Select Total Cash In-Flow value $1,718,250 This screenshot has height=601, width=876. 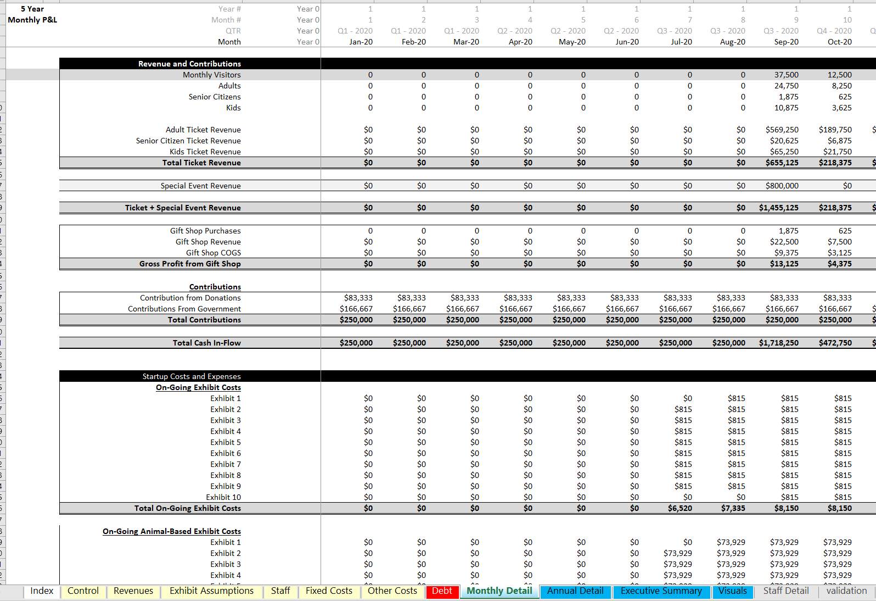779,343
